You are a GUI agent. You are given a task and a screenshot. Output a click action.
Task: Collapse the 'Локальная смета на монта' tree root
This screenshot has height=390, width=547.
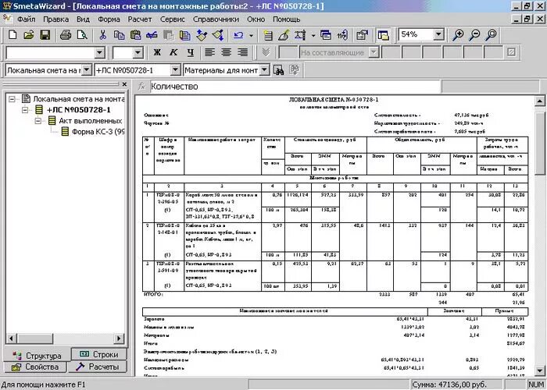(13, 99)
